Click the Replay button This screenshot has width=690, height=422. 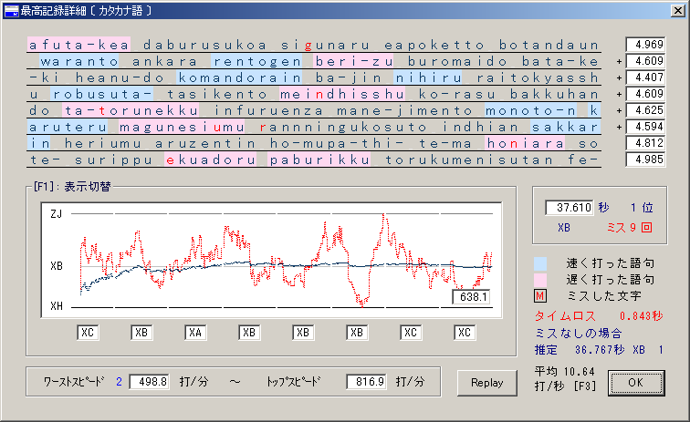point(486,383)
